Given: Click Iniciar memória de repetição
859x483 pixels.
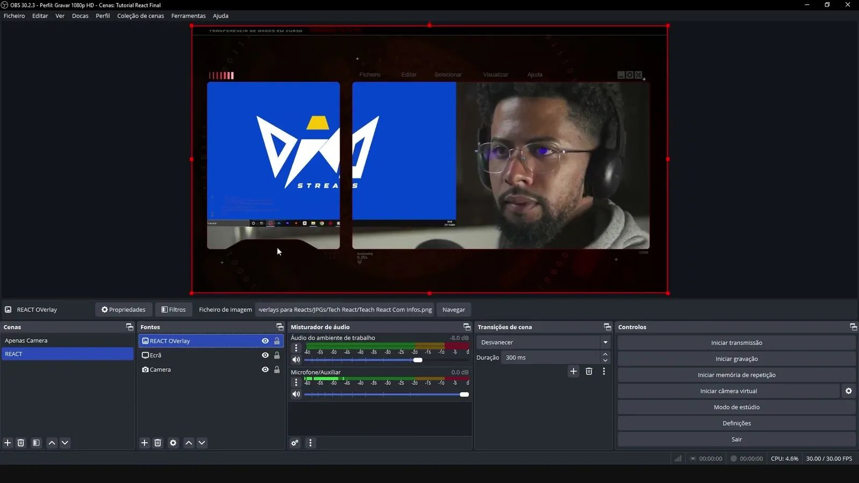Looking at the screenshot, I should coord(737,375).
